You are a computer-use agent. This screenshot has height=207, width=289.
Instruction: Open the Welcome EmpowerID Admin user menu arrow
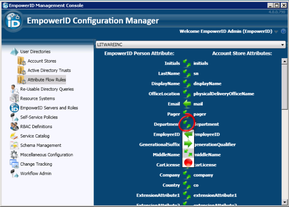[276, 32]
